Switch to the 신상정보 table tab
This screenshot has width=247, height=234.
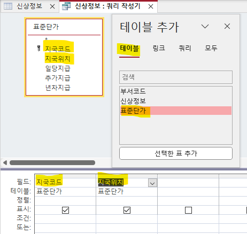click(x=29, y=6)
